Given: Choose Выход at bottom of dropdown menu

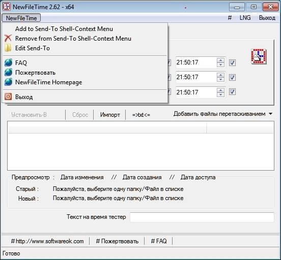Looking at the screenshot, I should (85, 97).
